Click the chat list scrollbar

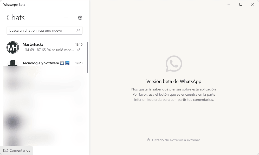coord(88,57)
